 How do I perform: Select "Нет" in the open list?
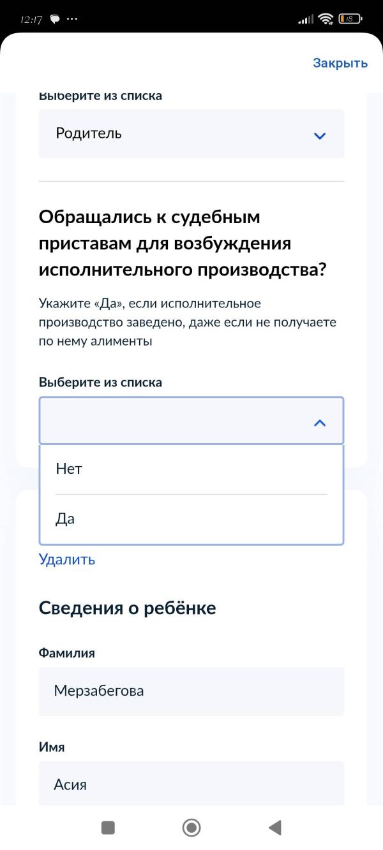coord(191,469)
